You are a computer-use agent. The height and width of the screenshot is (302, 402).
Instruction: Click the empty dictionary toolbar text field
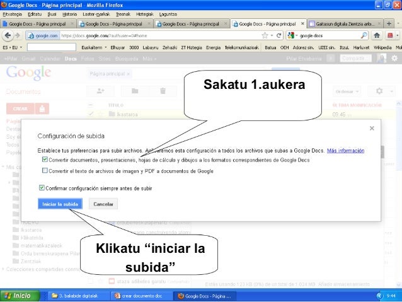(x=52, y=47)
